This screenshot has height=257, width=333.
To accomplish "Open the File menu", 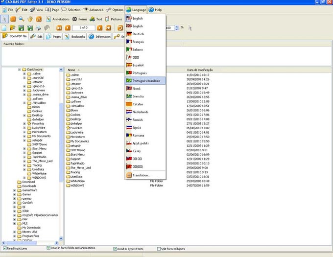I will (8, 10).
